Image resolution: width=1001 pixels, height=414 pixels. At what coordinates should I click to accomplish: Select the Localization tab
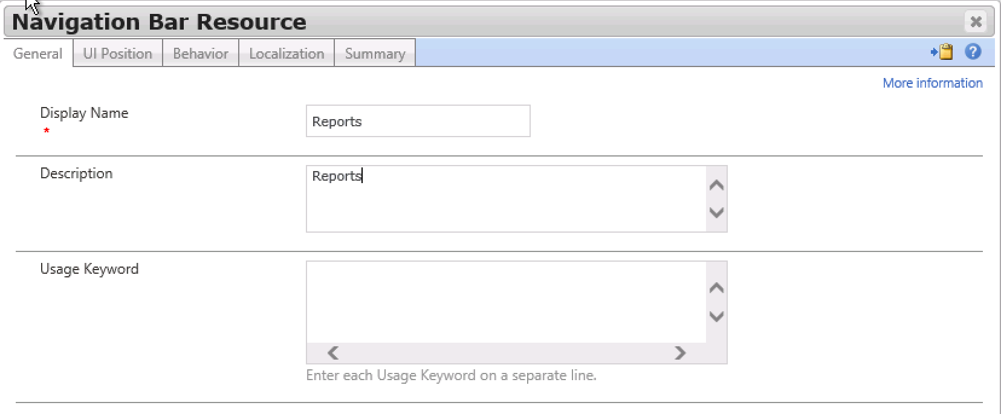287,54
